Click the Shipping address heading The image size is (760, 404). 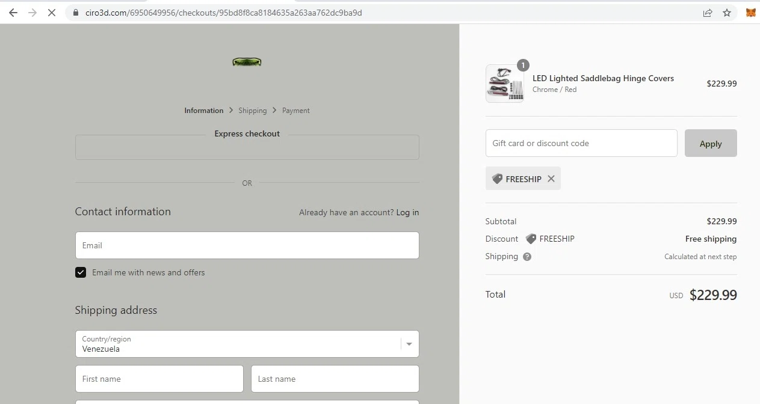point(116,310)
